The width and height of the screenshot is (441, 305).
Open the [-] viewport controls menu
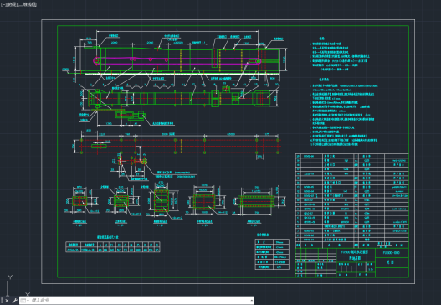click(3, 4)
